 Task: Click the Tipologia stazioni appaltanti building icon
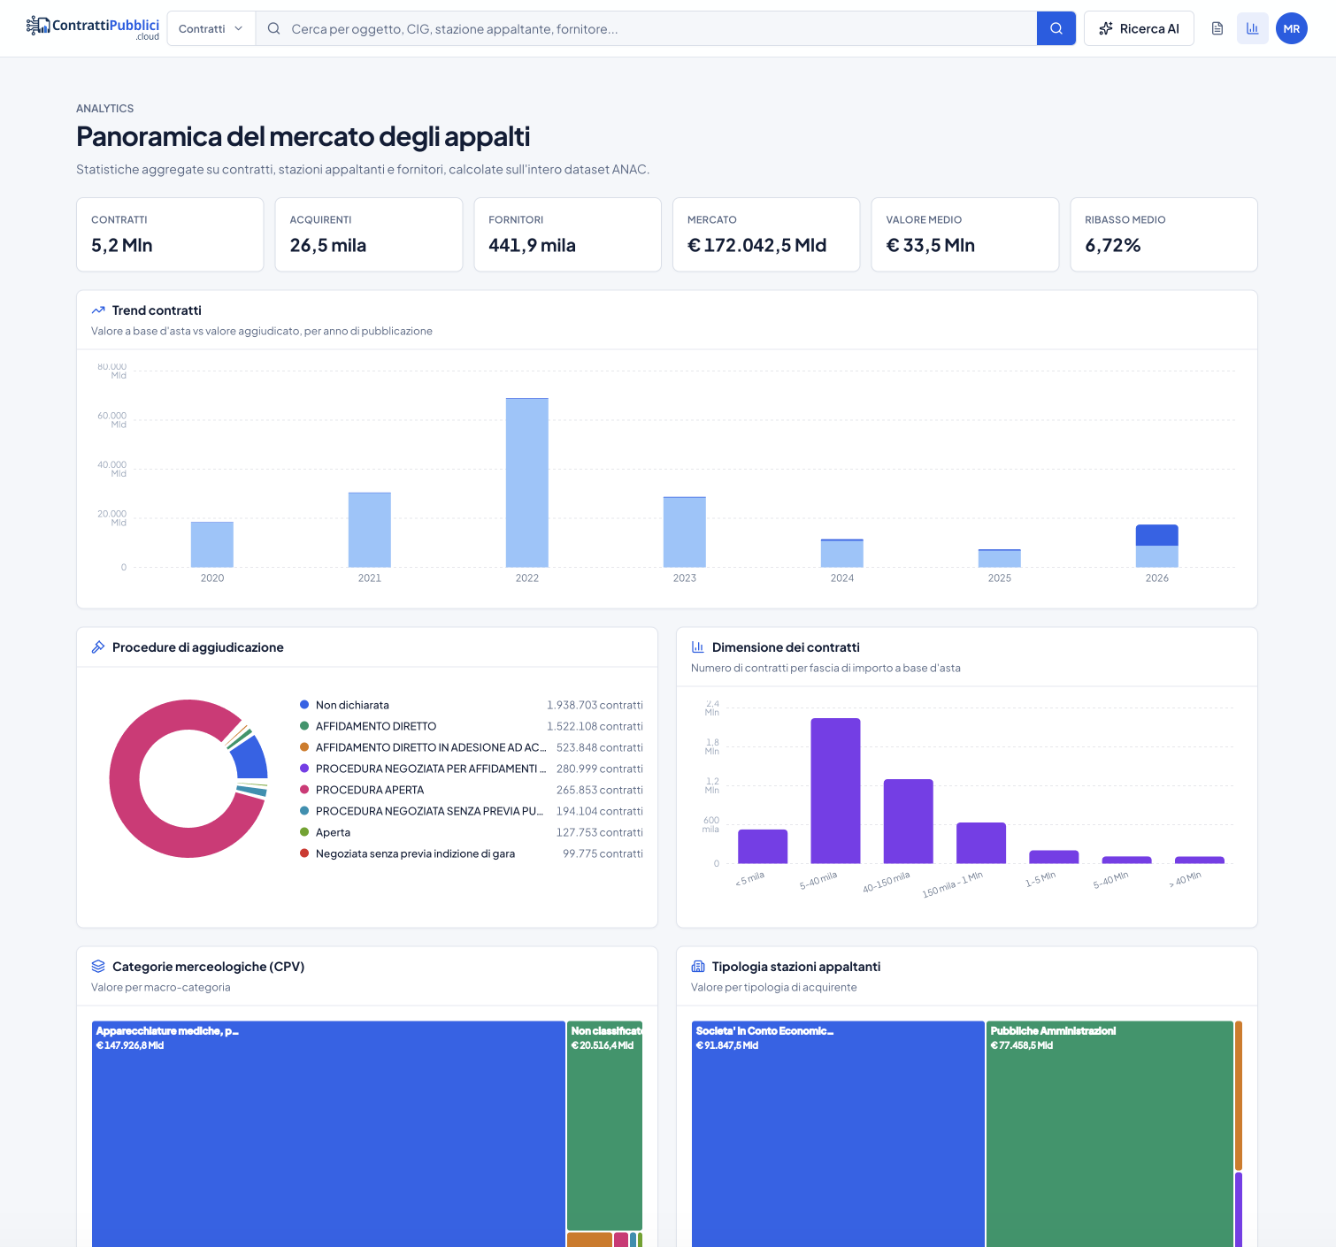click(x=698, y=967)
